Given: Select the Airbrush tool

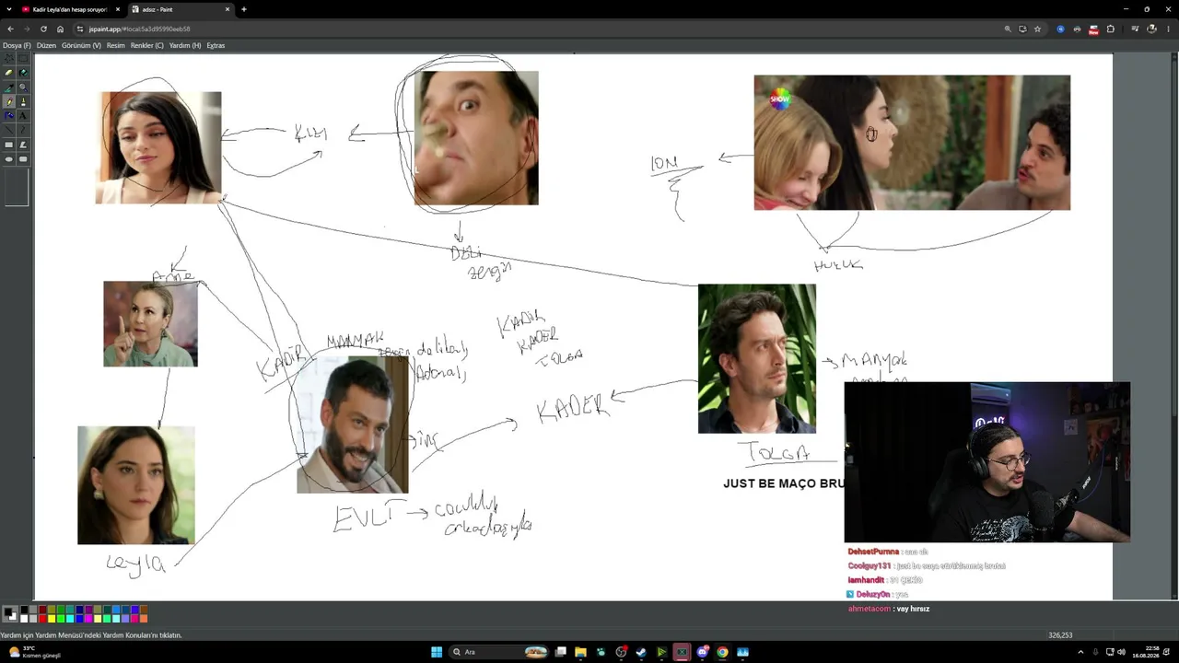Looking at the screenshot, I should click(x=9, y=115).
